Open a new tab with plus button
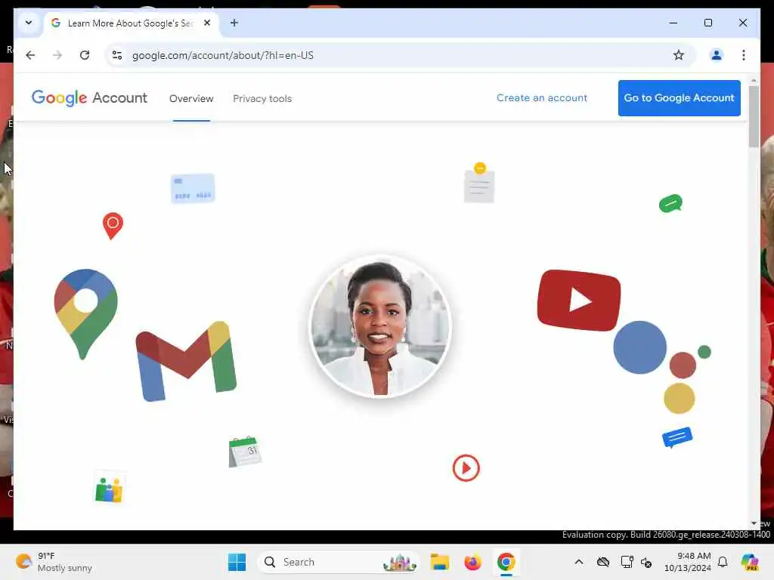This screenshot has width=774, height=580. click(x=234, y=23)
